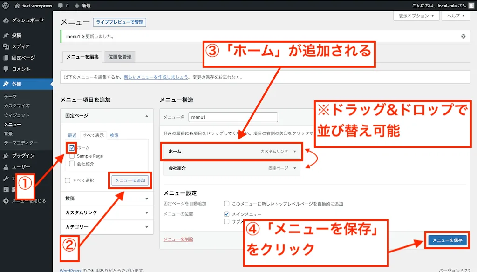
Task: Follow 新しいメニューを作成しましょう link
Action: pos(156,77)
